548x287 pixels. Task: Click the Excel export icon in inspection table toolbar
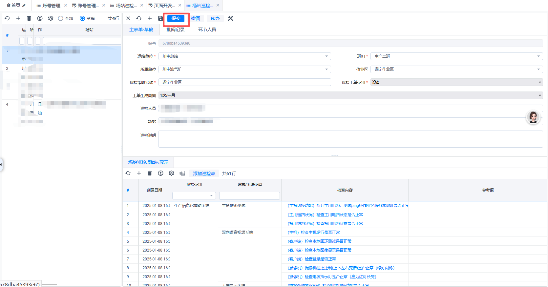pos(182,173)
